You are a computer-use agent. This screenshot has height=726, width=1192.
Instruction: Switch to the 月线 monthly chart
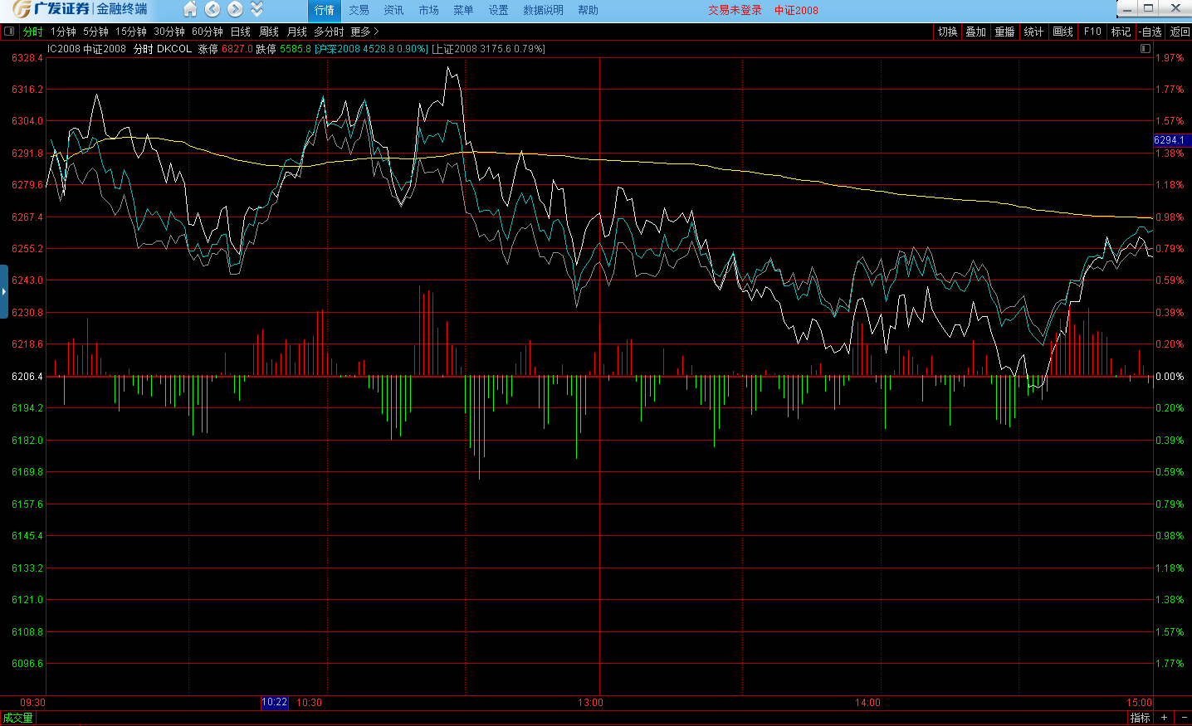tap(297, 32)
